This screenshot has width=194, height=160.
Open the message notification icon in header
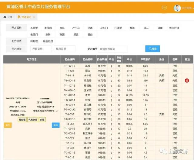(164, 8)
